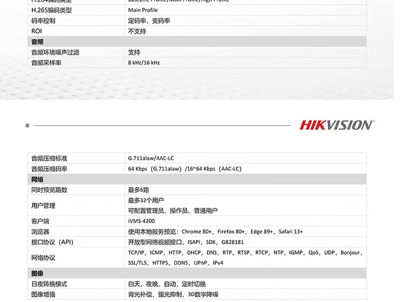Viewport: 416px width, 302px height.
Task: Click the TCP/IP network protocol list line
Action: point(244,253)
